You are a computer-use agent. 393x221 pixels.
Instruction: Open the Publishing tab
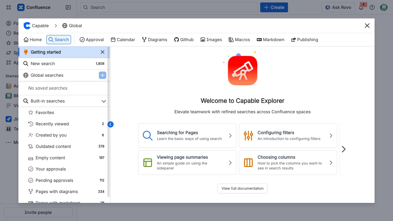click(x=305, y=40)
